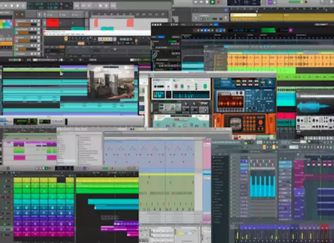Click the castle video thumbnail in the scoring window

(111, 82)
